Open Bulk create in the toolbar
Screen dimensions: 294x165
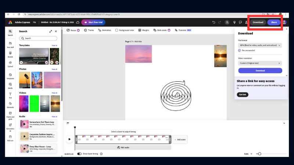coord(162,30)
